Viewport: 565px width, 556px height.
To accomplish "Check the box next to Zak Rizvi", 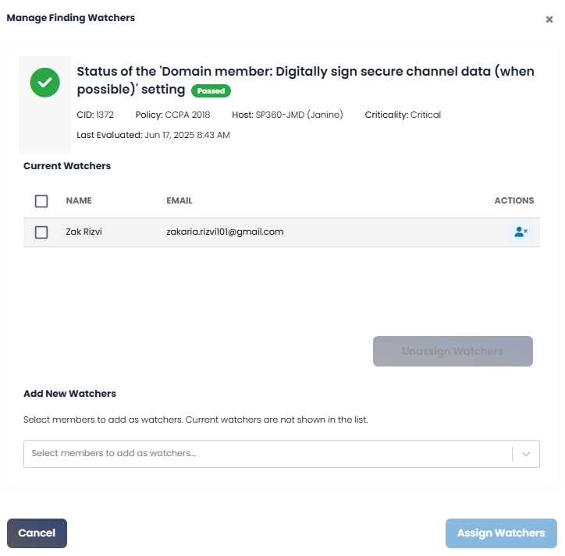I will click(x=41, y=232).
